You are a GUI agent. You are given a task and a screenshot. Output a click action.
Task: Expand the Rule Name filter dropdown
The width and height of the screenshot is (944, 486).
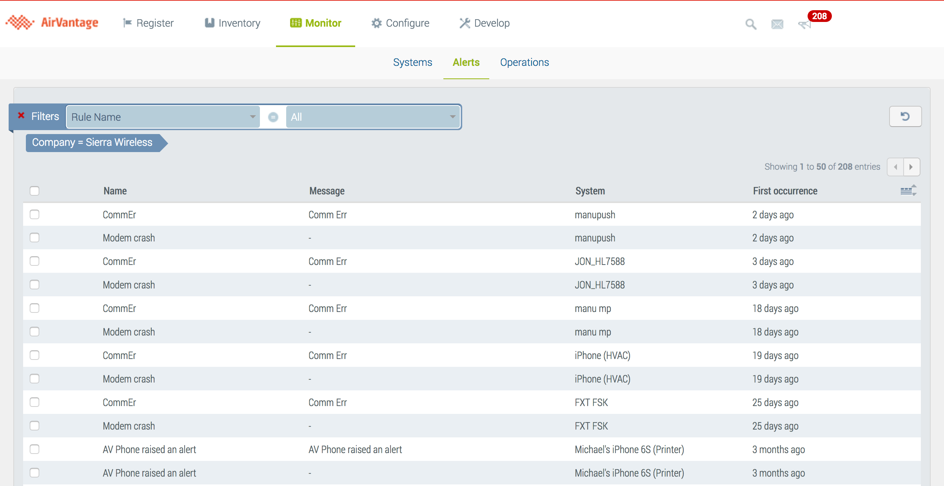[163, 117]
